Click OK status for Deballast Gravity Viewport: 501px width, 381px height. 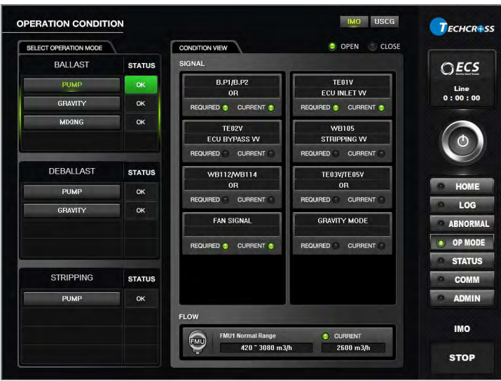tap(141, 210)
